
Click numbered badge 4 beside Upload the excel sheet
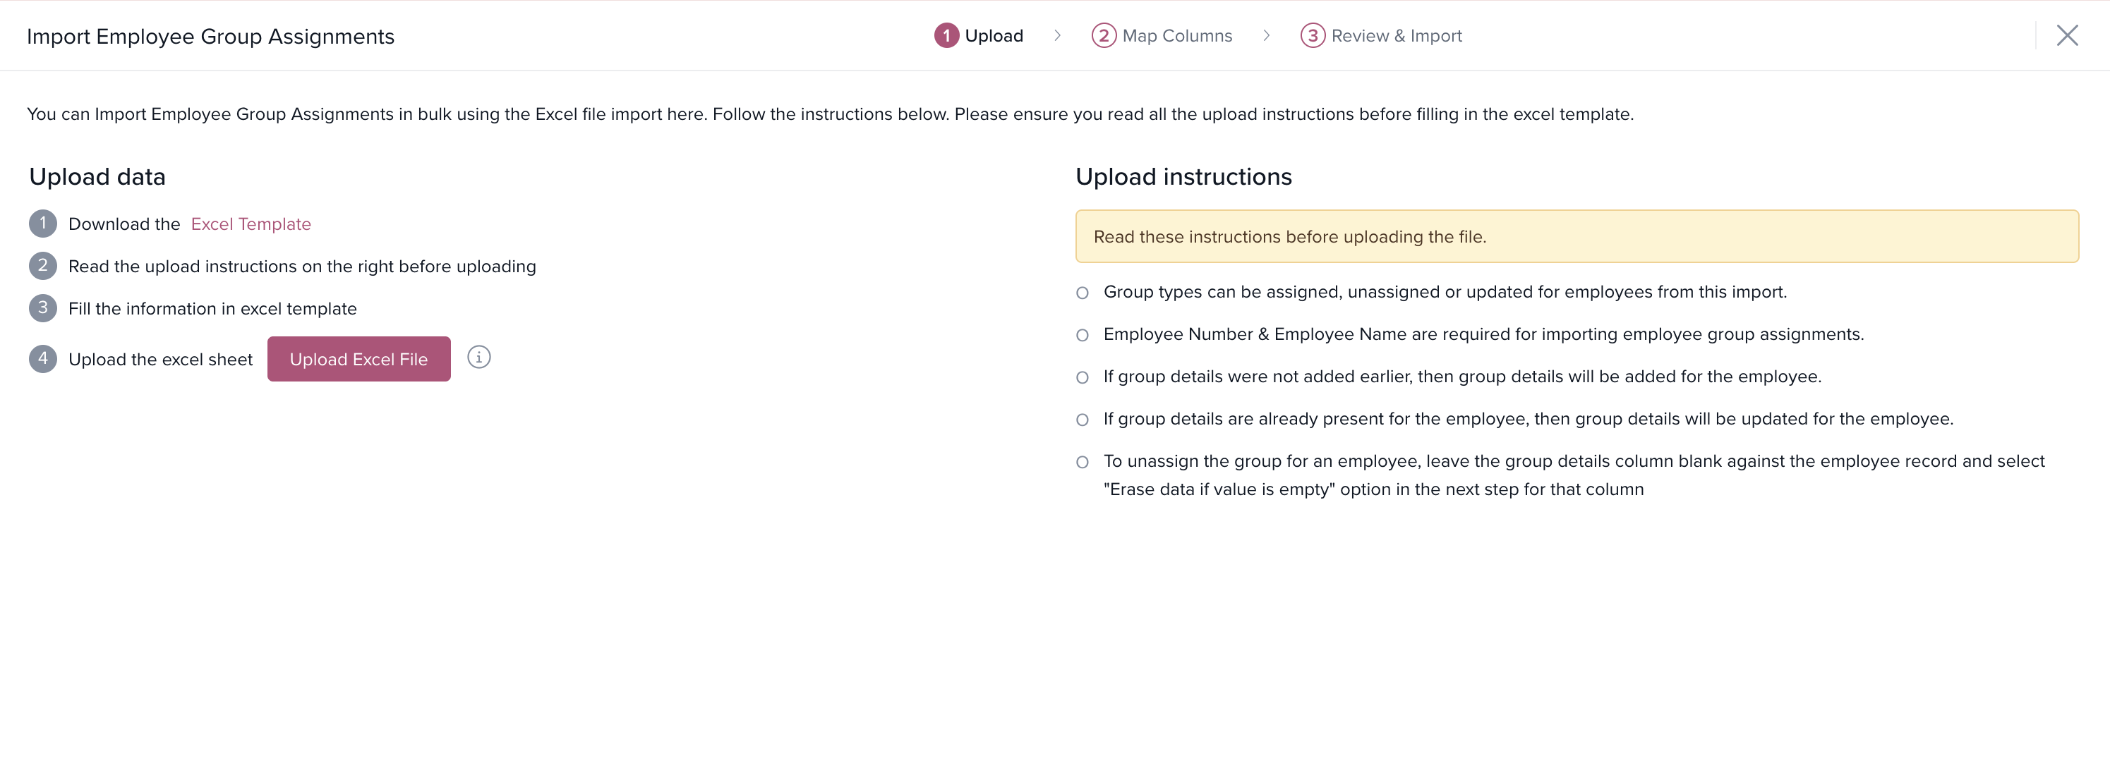click(42, 358)
